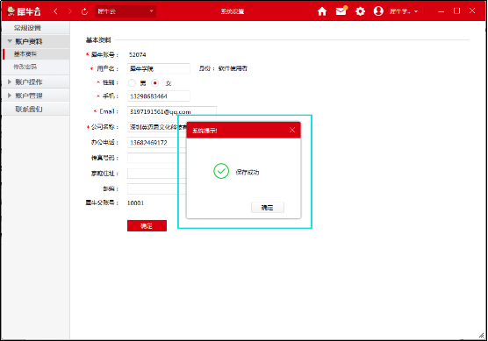This screenshot has width=488, height=341.
Task: Click into the 手机 phone number field
Action: (158, 96)
